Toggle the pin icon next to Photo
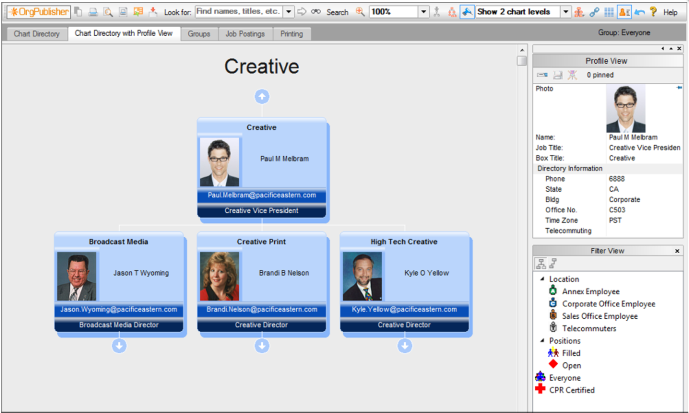 (x=679, y=88)
